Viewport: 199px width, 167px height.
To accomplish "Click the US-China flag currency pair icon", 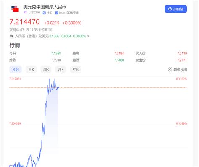I will coord(15,9).
